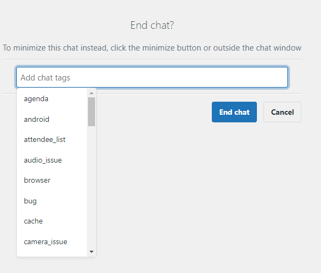Click blank space beneath camera_issue in list
This screenshot has height=273, width=321.
[52, 254]
